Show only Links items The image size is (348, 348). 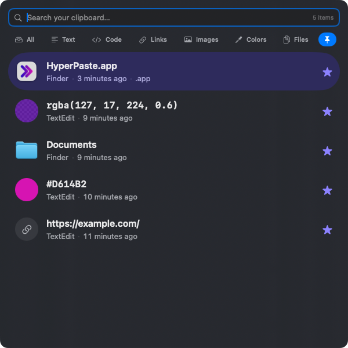click(x=153, y=39)
